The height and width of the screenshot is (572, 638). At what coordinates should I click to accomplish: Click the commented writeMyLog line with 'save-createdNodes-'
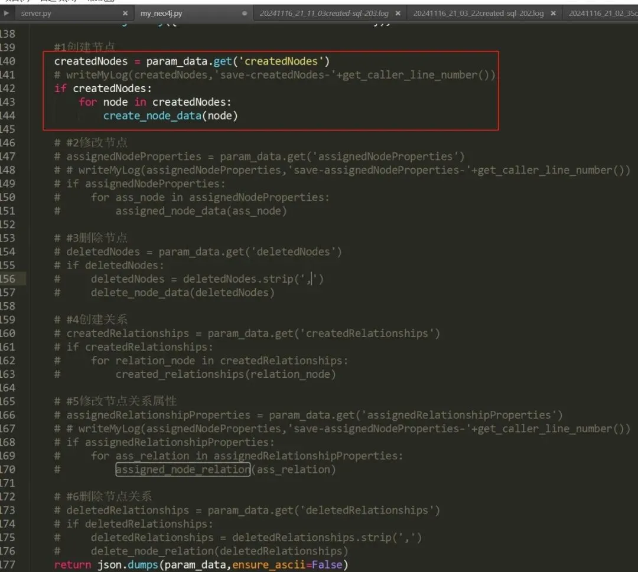point(275,75)
